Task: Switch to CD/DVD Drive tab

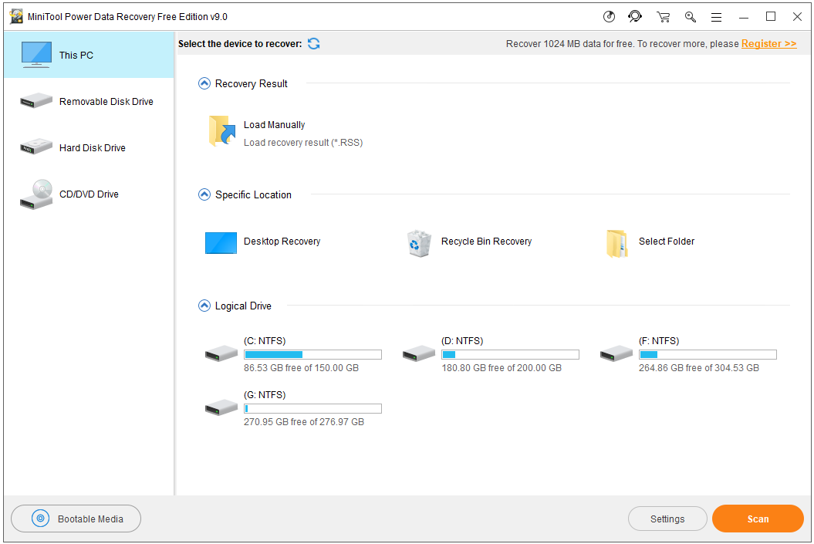Action: [90, 194]
